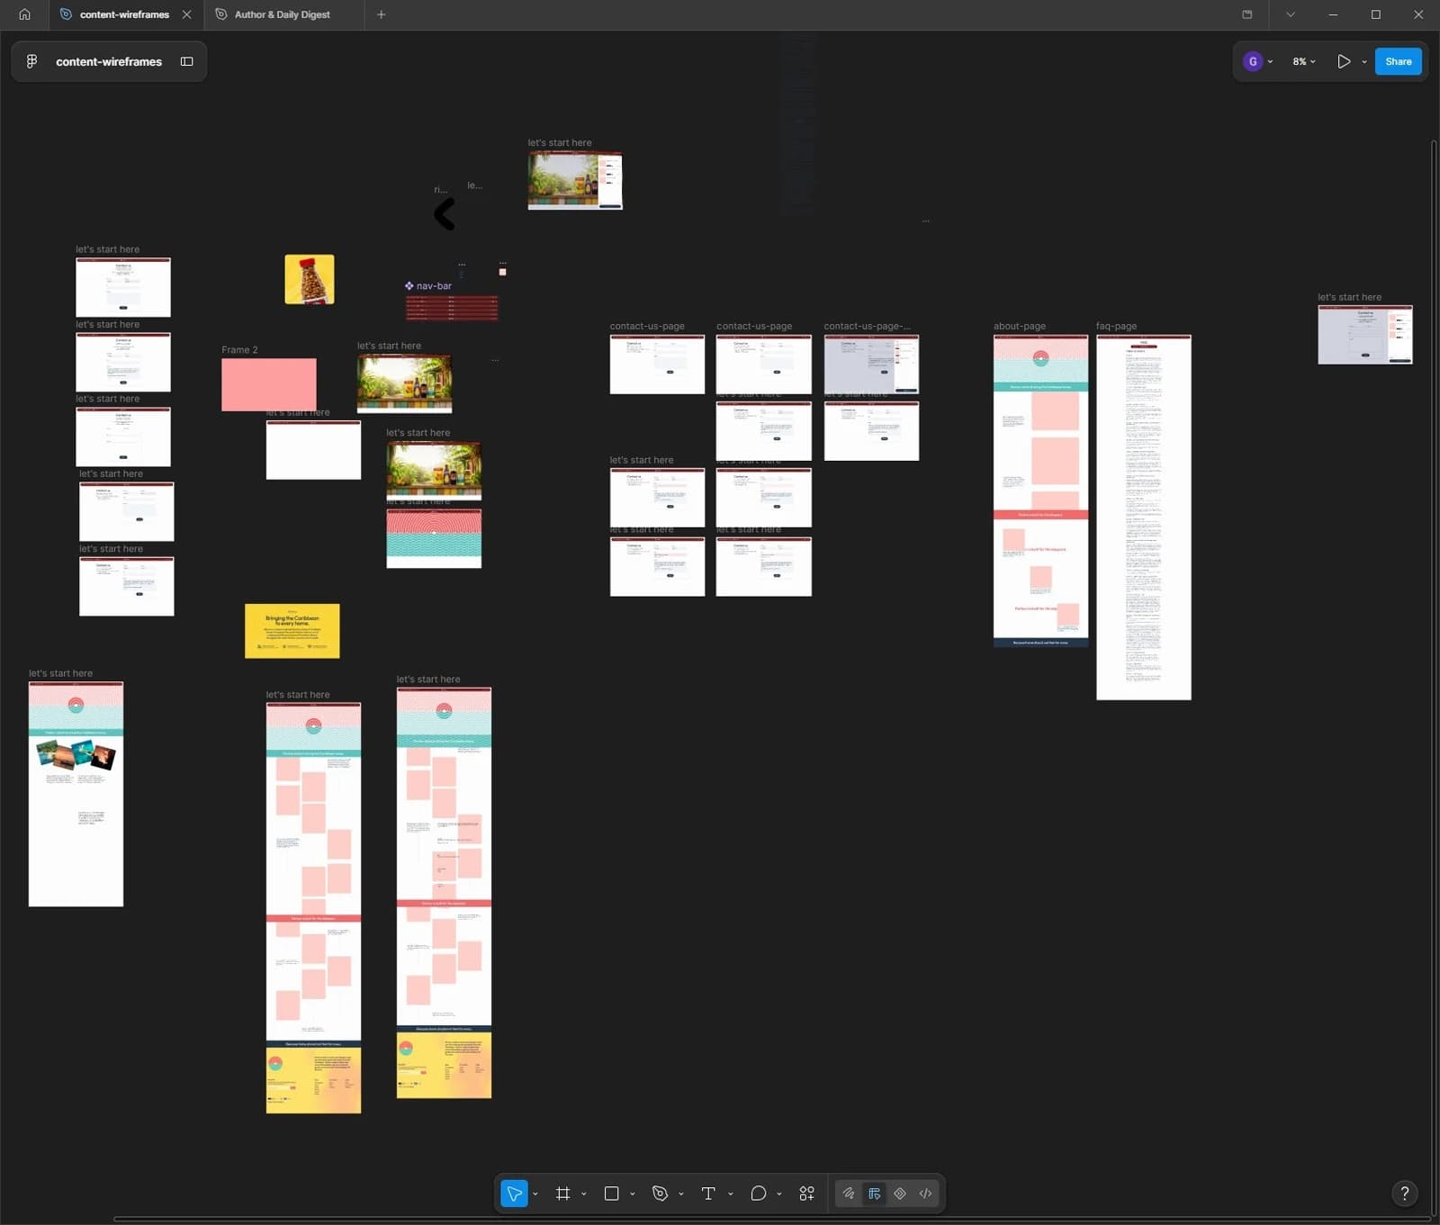Select the Rectangle shape tool
The height and width of the screenshot is (1225, 1440).
click(x=612, y=1193)
